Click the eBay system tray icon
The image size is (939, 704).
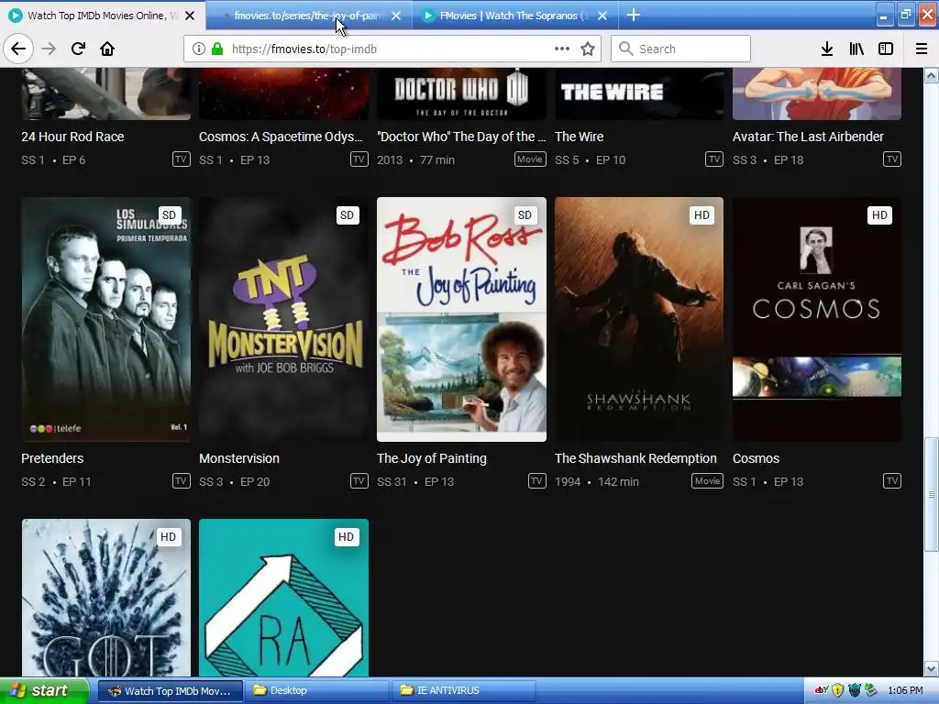pyautogui.click(x=821, y=690)
